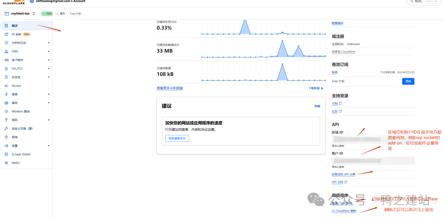Click the AI 审核 robot icon in sidebar
This screenshot has width=444, height=218.
6,34
